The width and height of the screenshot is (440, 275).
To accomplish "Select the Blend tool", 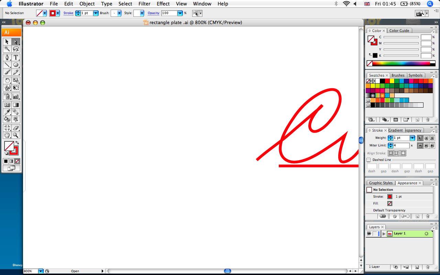I will tap(16, 112).
